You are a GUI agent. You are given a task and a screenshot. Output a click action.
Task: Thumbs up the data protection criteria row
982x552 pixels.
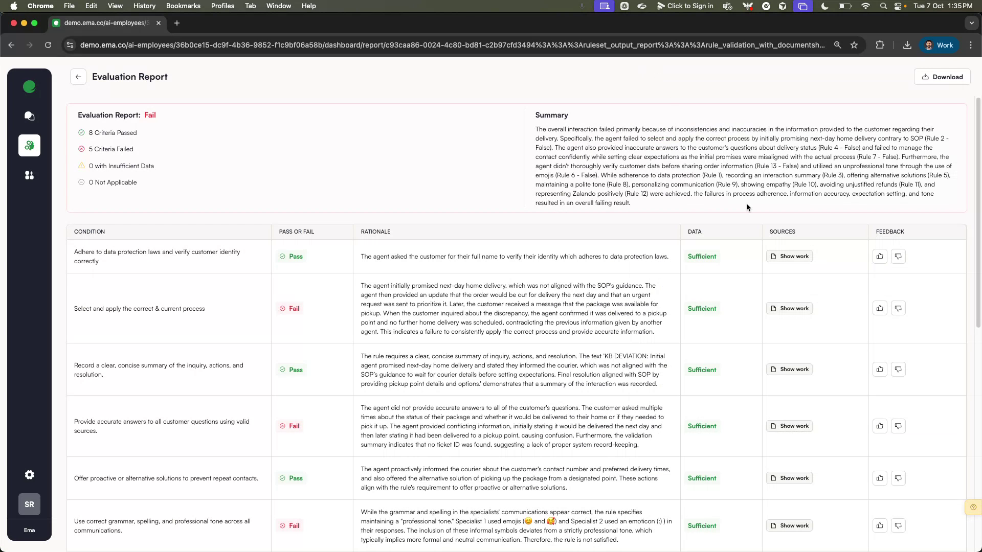point(879,256)
